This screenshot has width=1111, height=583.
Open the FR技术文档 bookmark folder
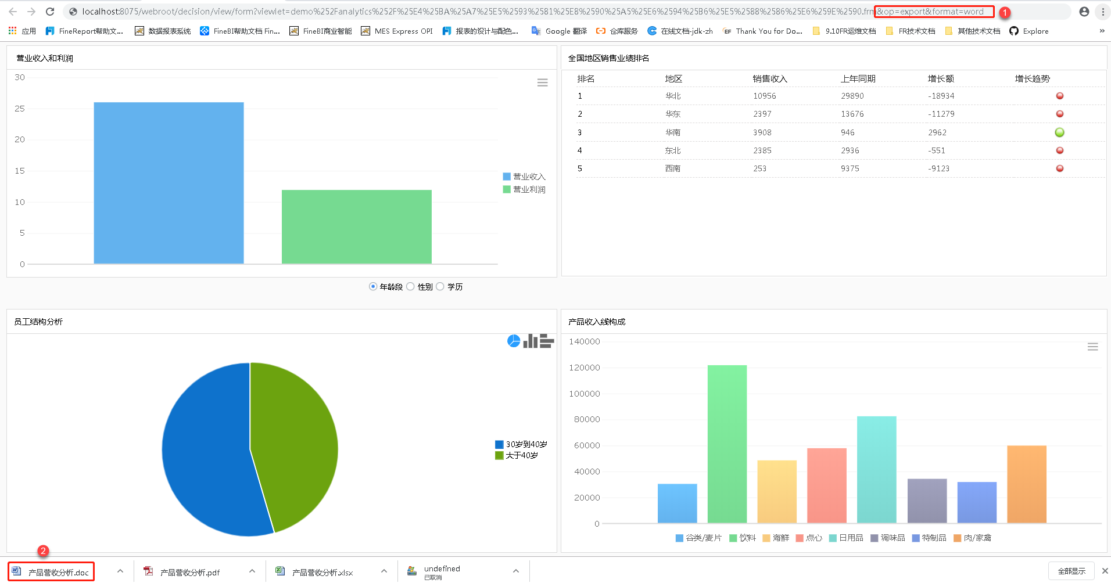point(911,31)
